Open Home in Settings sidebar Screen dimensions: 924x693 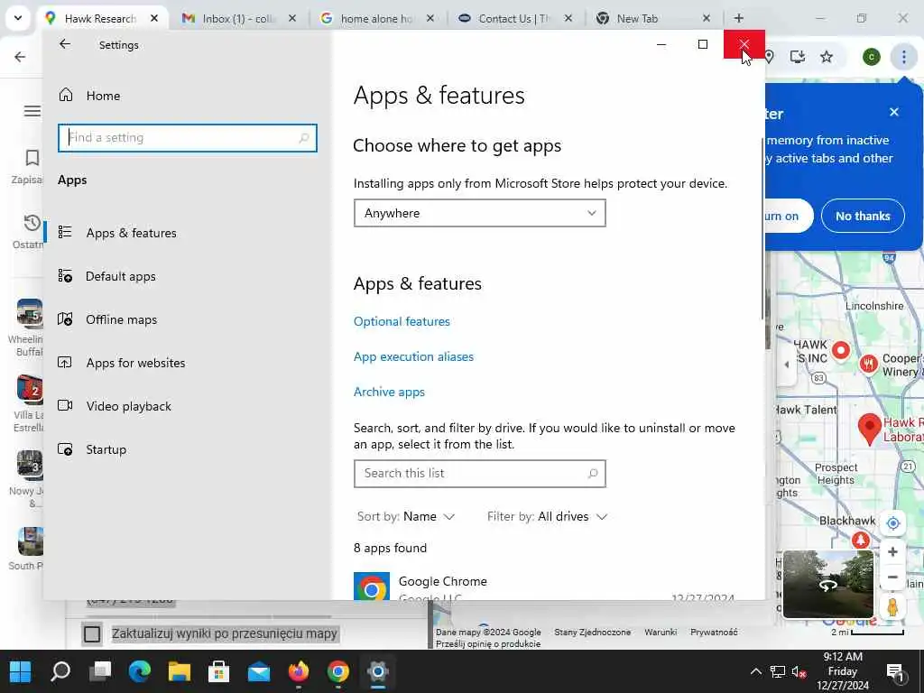103,96
